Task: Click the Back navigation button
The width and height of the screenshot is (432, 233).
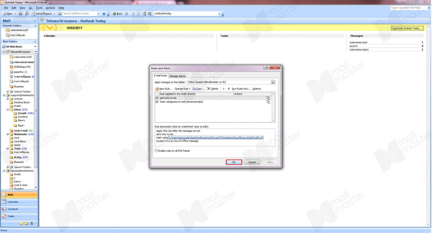Action: [117, 13]
